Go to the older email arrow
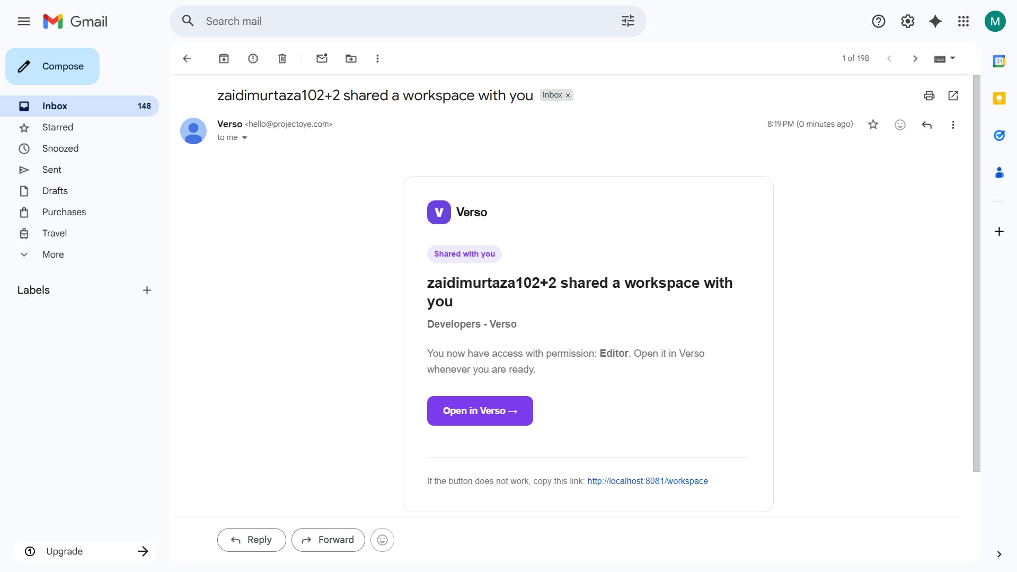 [x=915, y=59]
